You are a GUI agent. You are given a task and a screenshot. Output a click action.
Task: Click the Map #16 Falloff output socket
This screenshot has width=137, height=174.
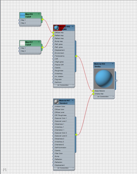click(x=43, y=19)
